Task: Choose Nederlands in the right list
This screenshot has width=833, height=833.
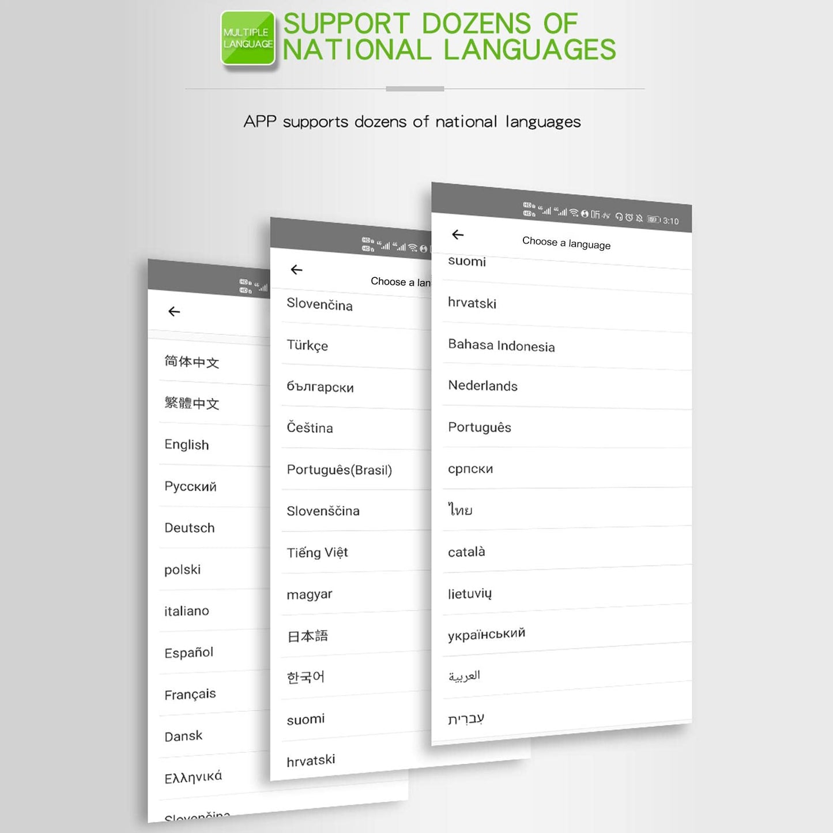Action: click(483, 386)
